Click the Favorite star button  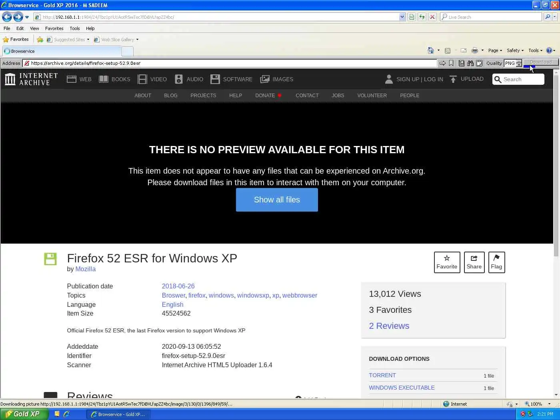(447, 262)
